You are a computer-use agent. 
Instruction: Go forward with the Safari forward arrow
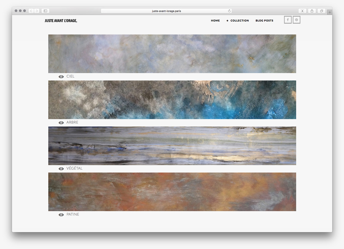tap(37, 11)
